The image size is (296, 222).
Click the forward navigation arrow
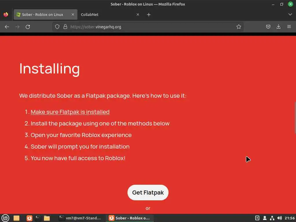pyautogui.click(x=17, y=27)
